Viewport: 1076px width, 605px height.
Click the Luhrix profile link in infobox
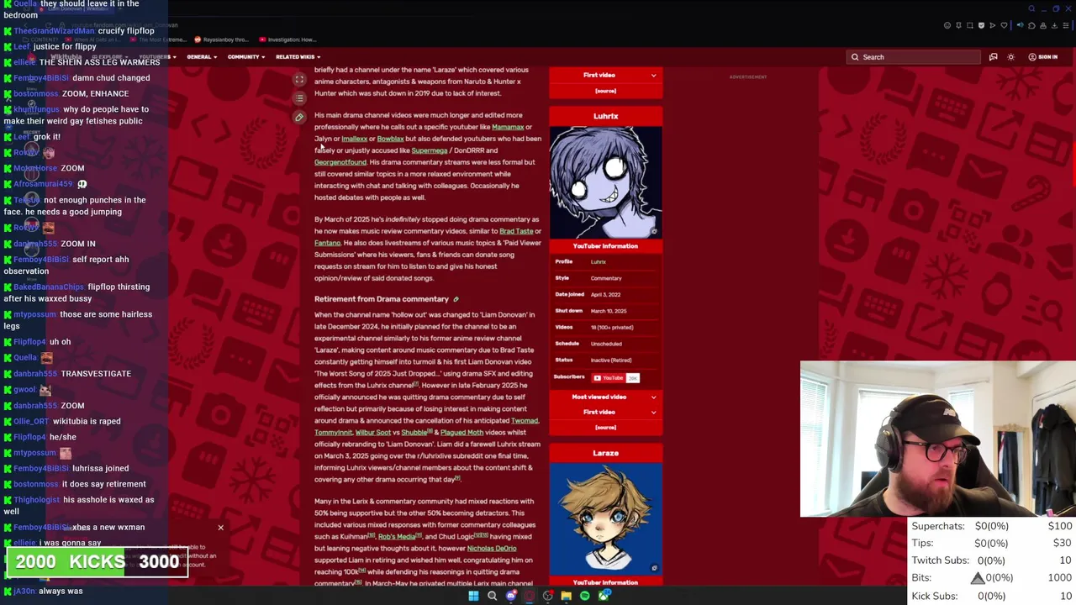coord(598,262)
